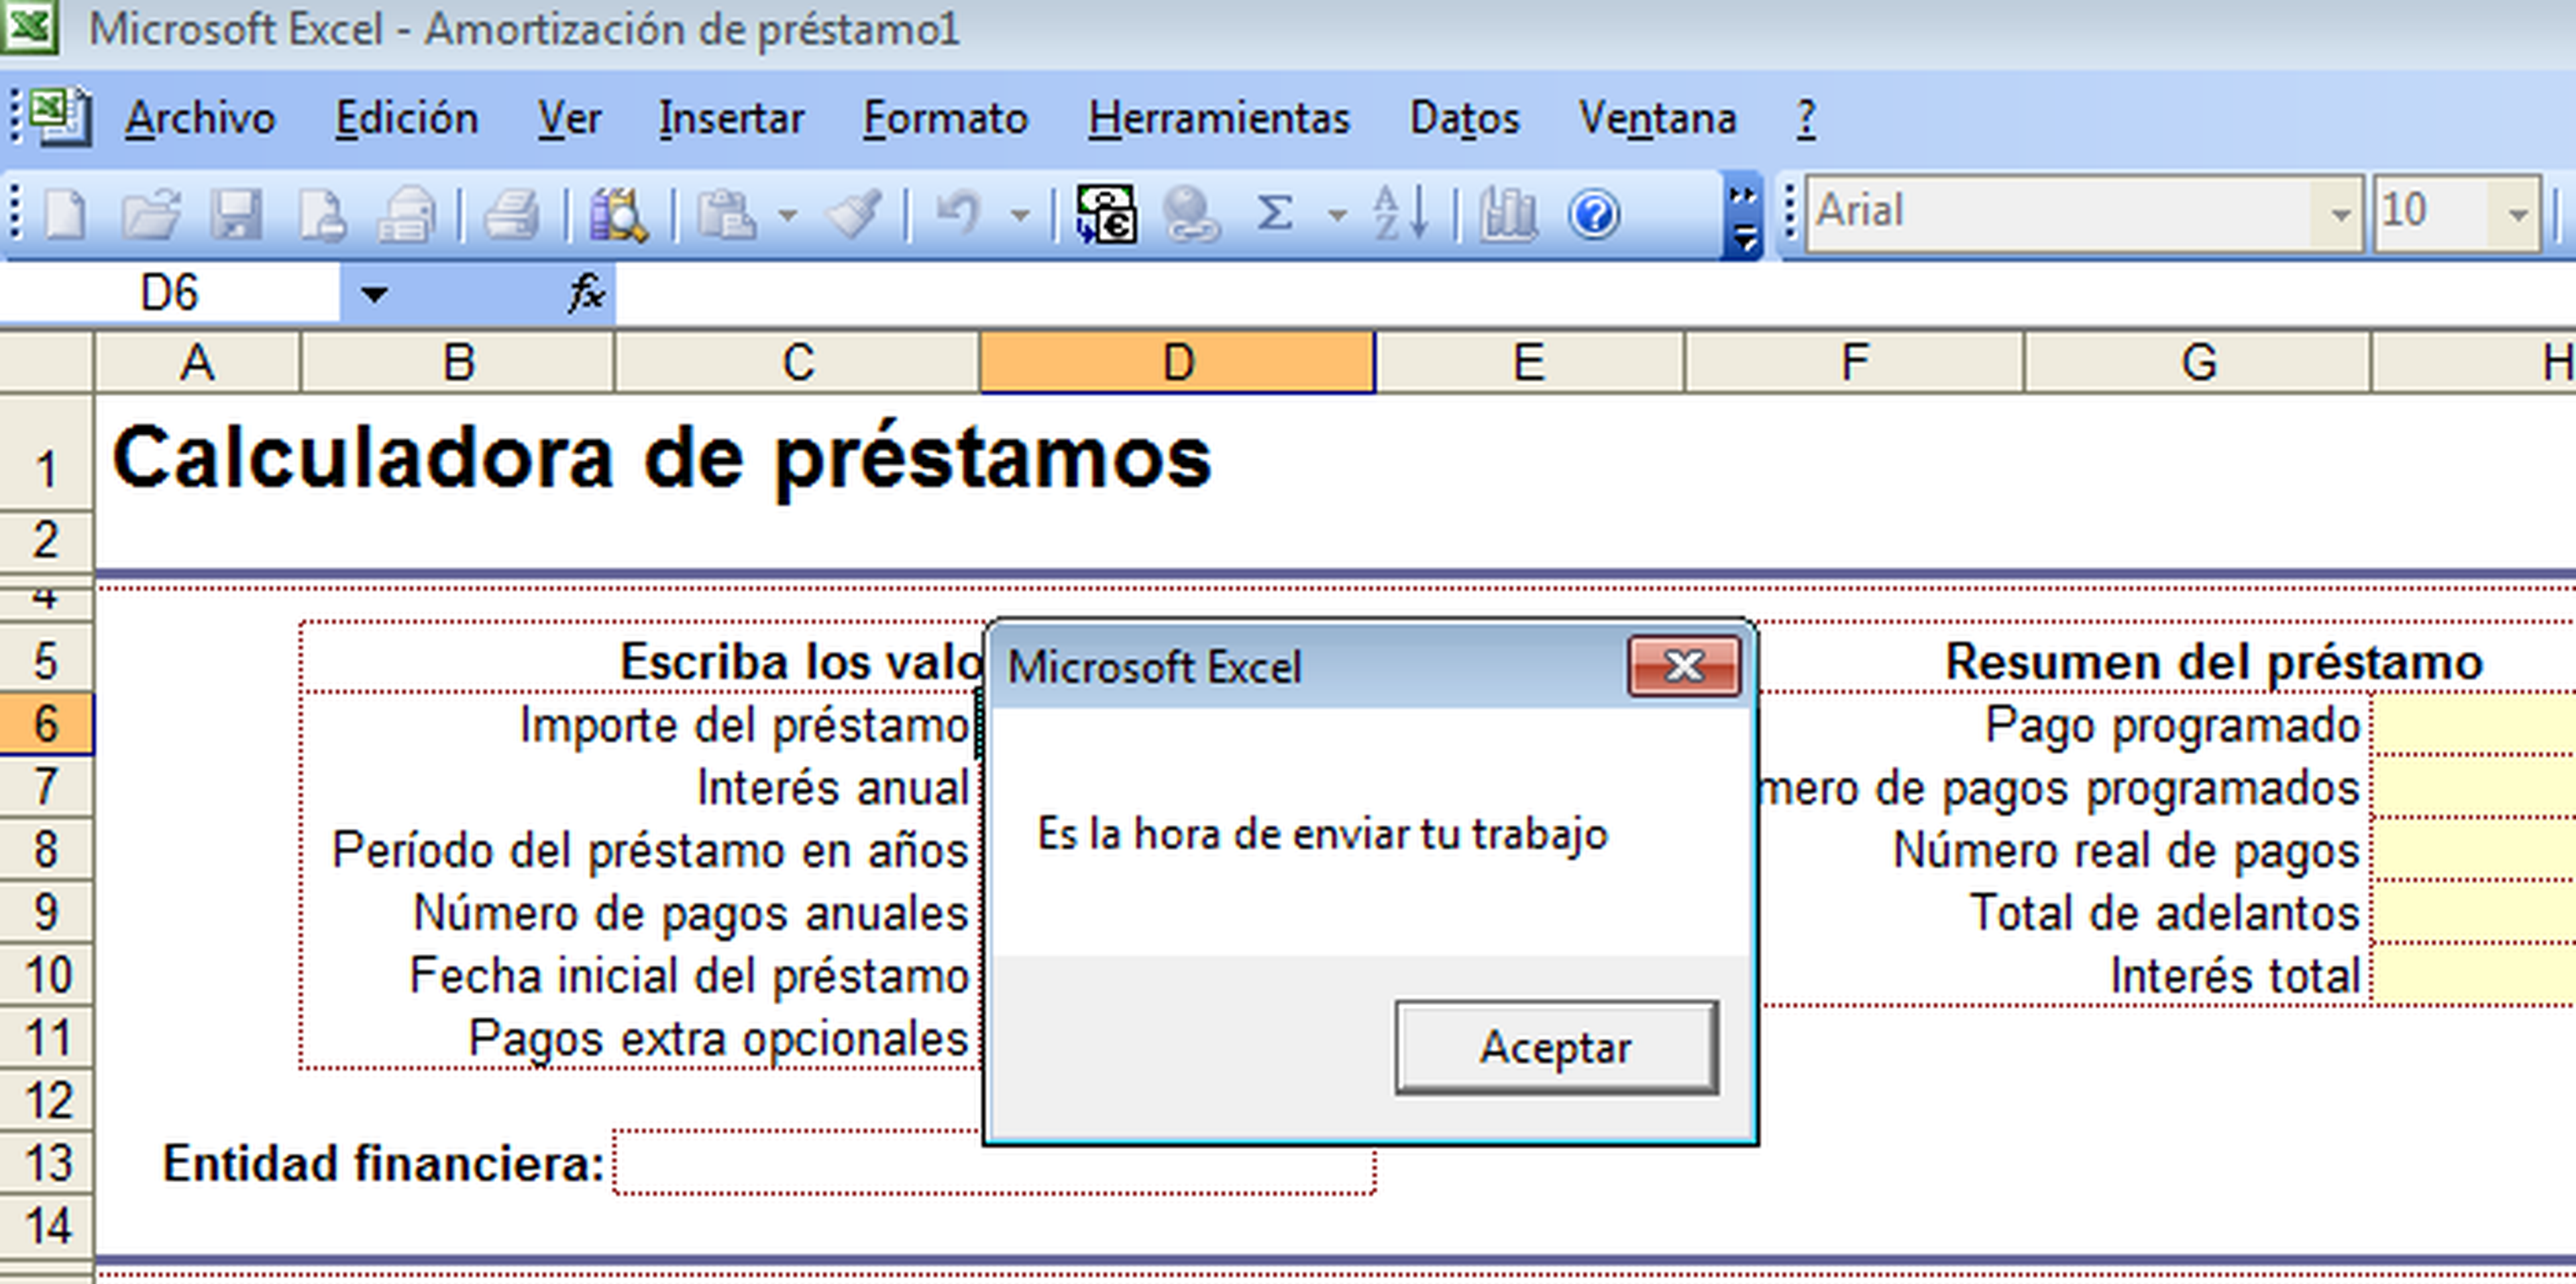Open the Ver menu
Viewport: 2576px width, 1284px height.
[569, 119]
